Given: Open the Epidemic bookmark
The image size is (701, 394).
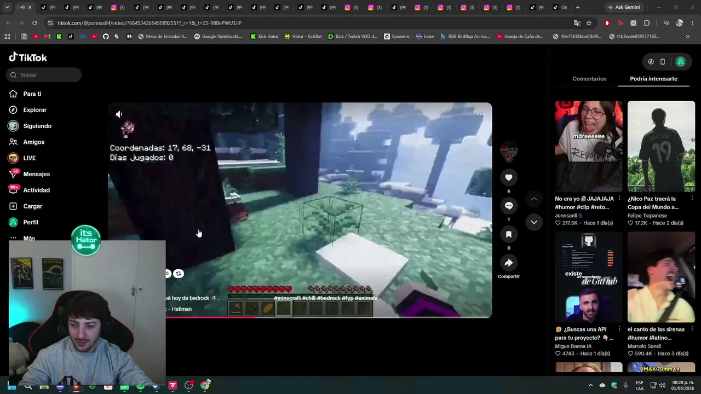Looking at the screenshot, I should coord(397,37).
